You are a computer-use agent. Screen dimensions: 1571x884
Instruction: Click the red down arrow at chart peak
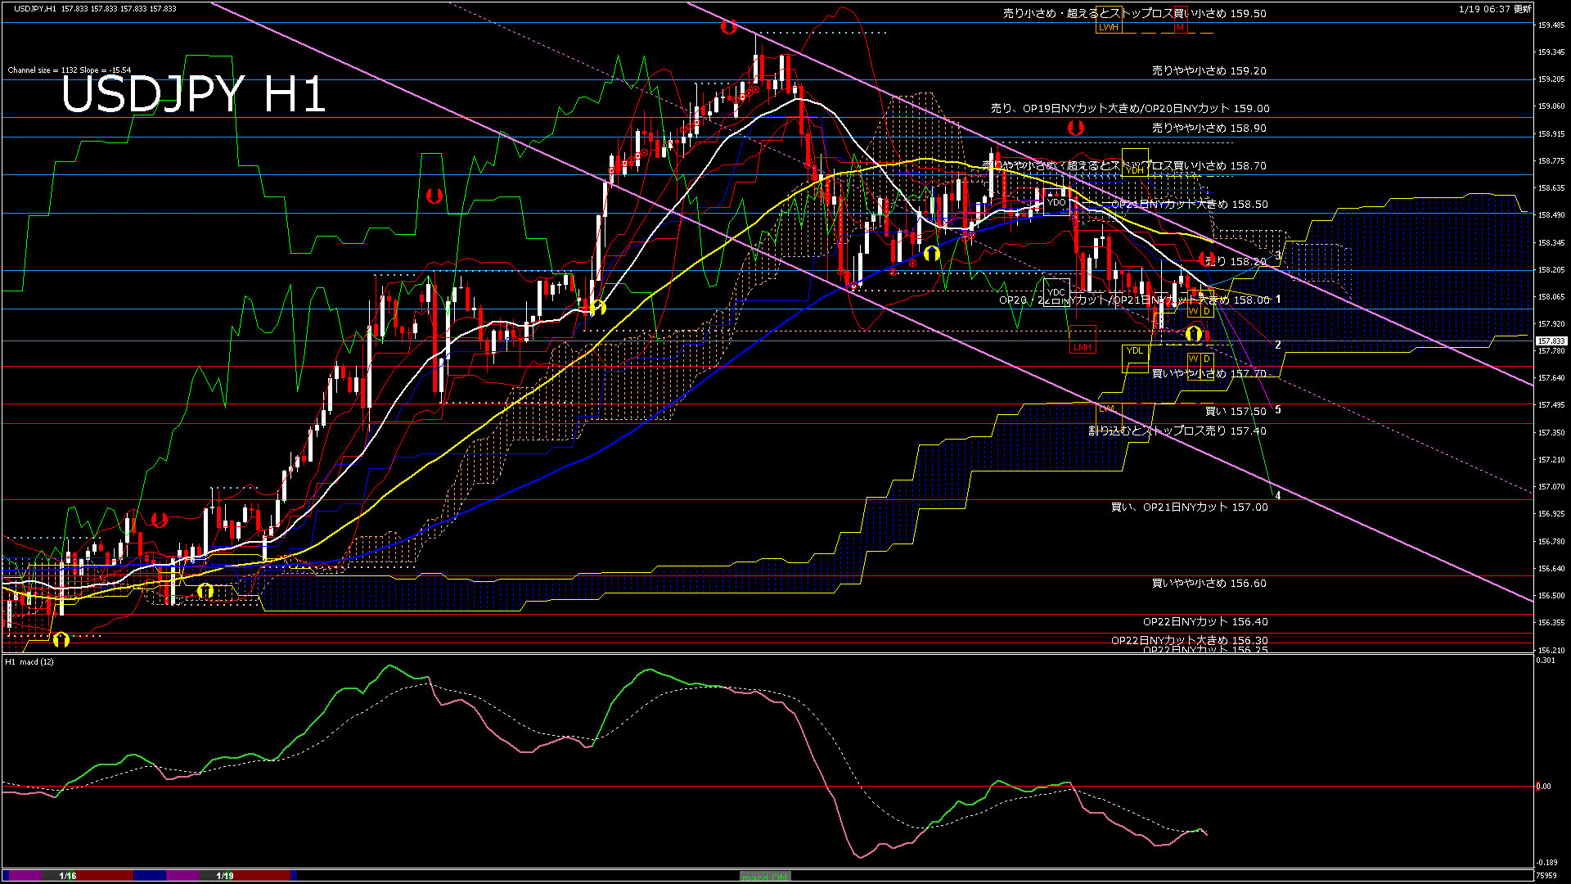(x=728, y=27)
